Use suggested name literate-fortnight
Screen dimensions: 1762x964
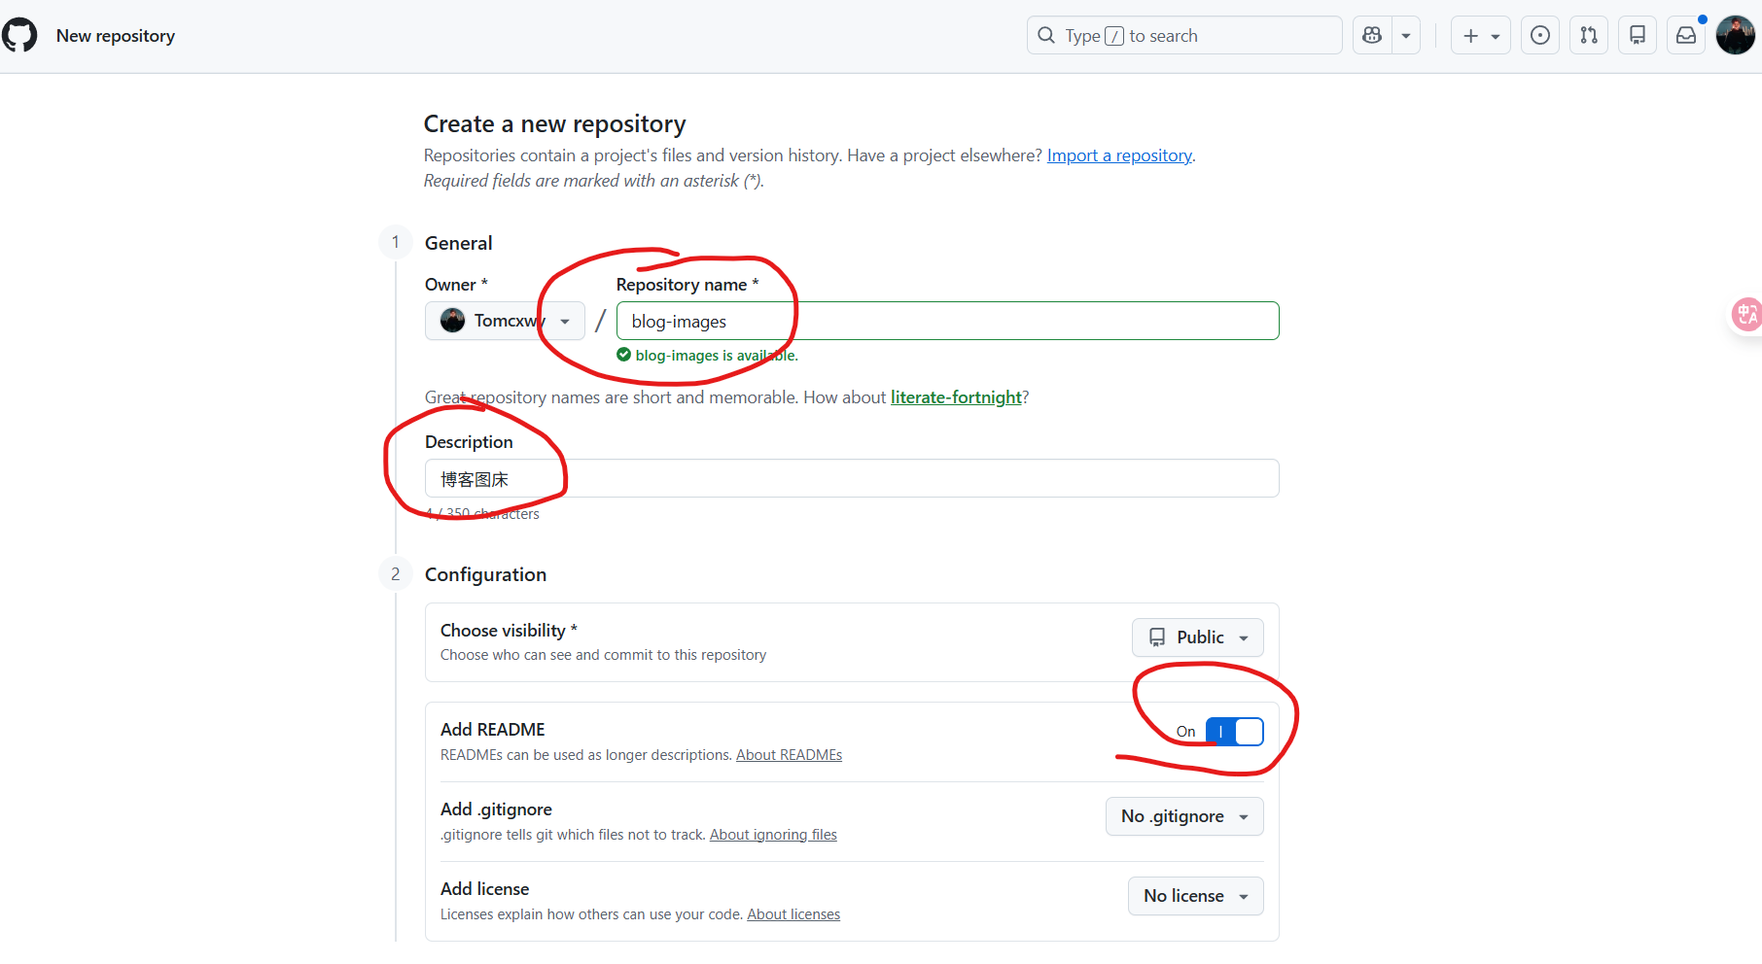click(x=956, y=397)
